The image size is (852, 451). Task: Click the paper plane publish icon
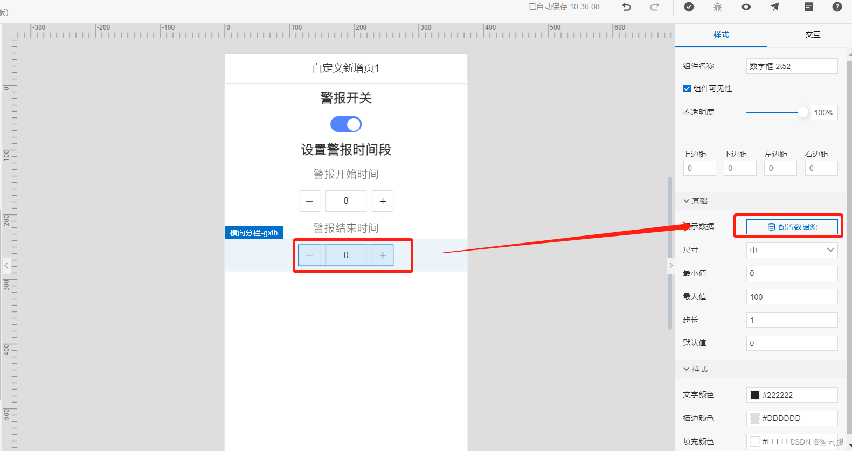point(775,7)
